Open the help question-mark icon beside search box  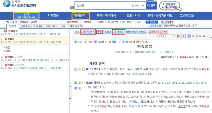(x=72, y=8)
